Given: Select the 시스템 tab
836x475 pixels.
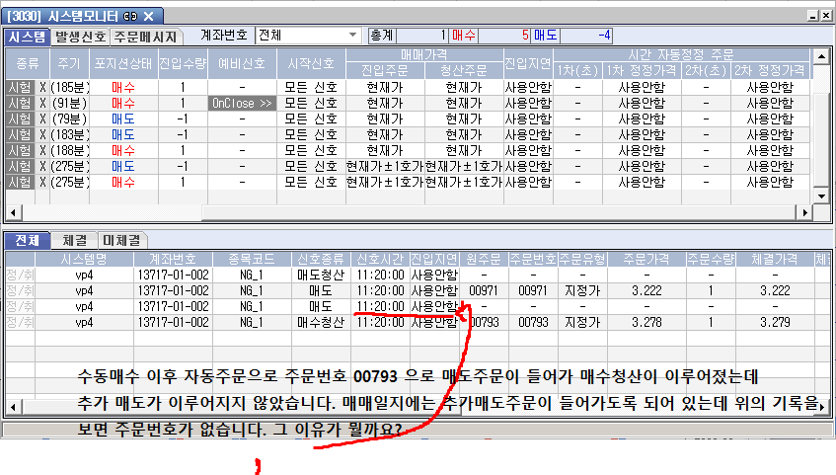Looking at the screenshot, I should 26,37.
